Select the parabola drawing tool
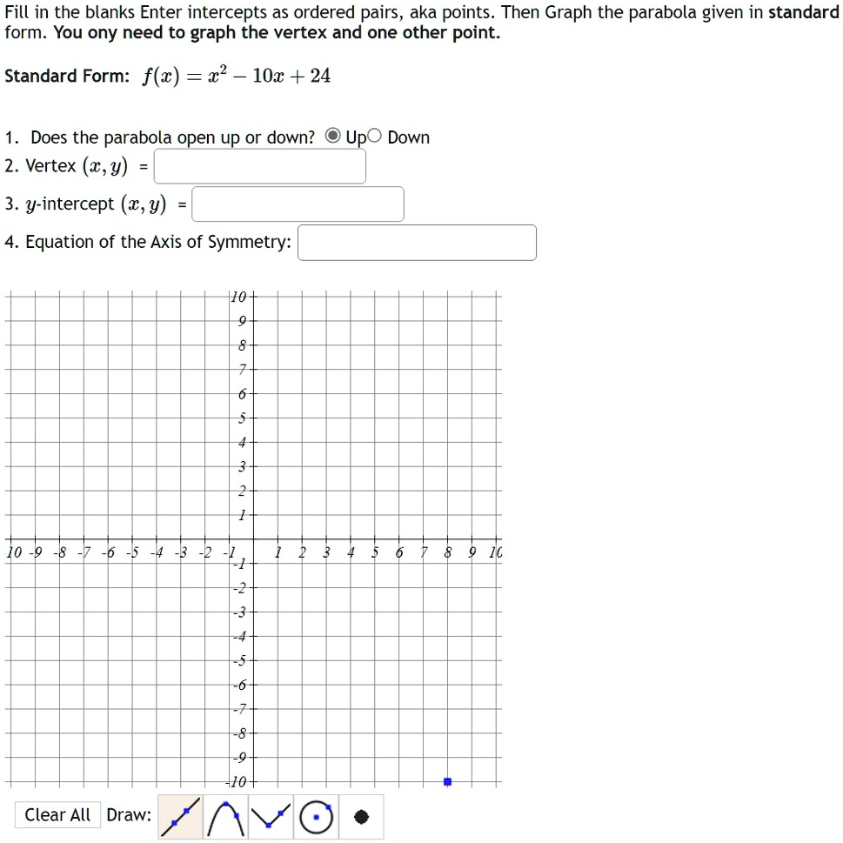The width and height of the screenshot is (843, 843). click(225, 817)
